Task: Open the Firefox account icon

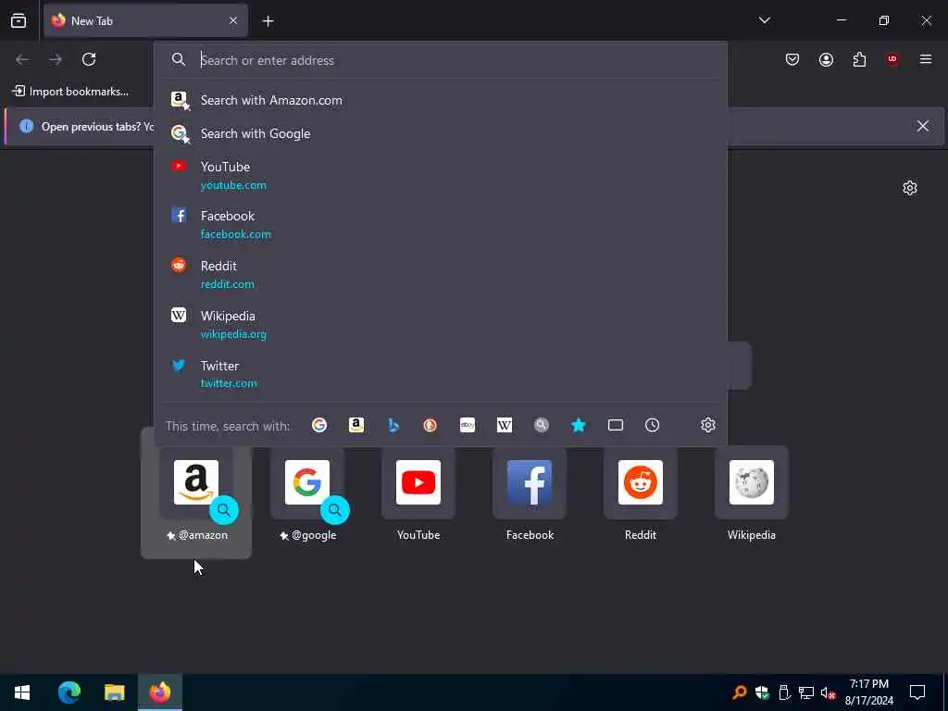Action: pyautogui.click(x=826, y=59)
